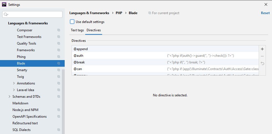Click the copy icon beside For current project
Screen dimensions: 272x134
pyautogui.click(x=150, y=13)
